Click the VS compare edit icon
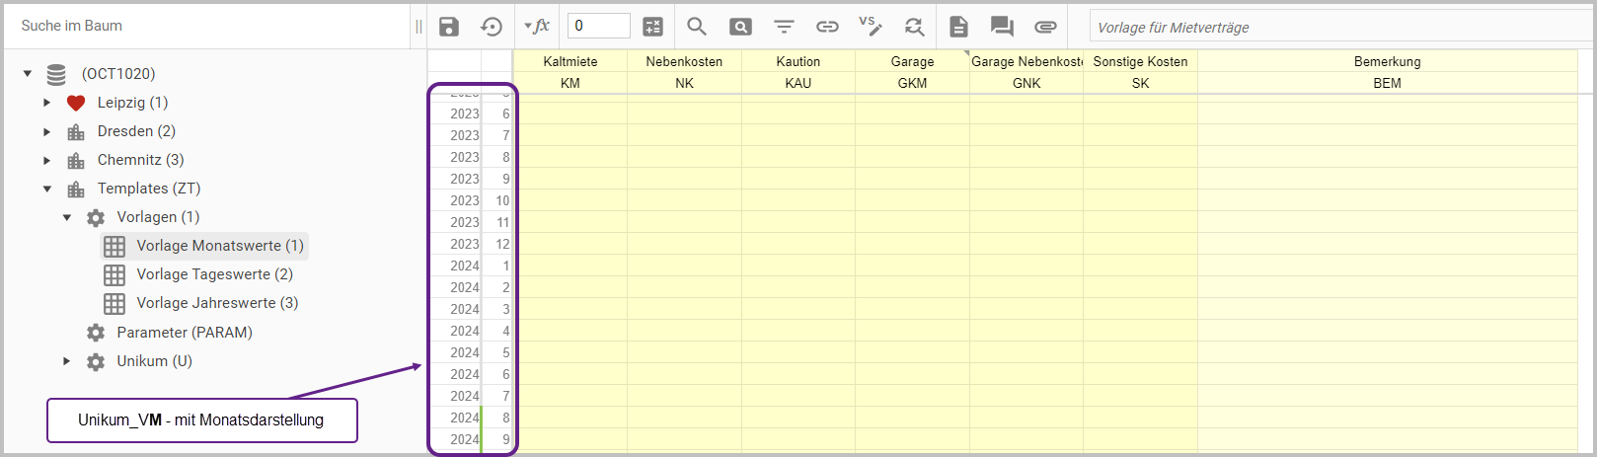The width and height of the screenshot is (1597, 457). tap(870, 27)
